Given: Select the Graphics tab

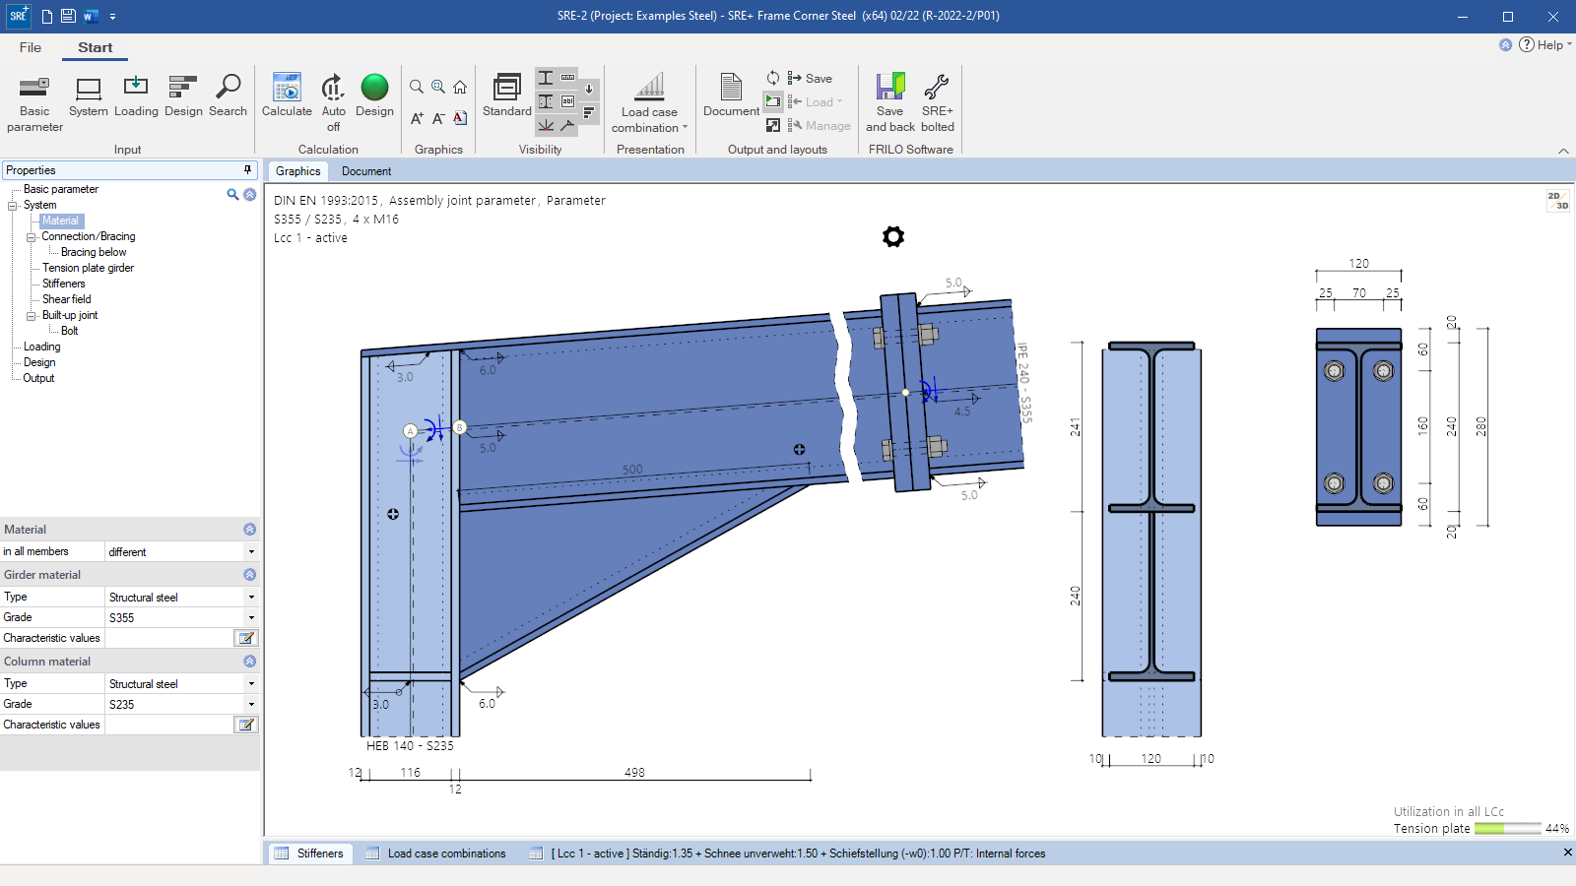Looking at the screenshot, I should (x=298, y=171).
